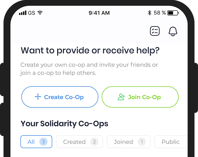Click the 9:41 AM clock
This screenshot has width=198, height=157.
pos(99,13)
